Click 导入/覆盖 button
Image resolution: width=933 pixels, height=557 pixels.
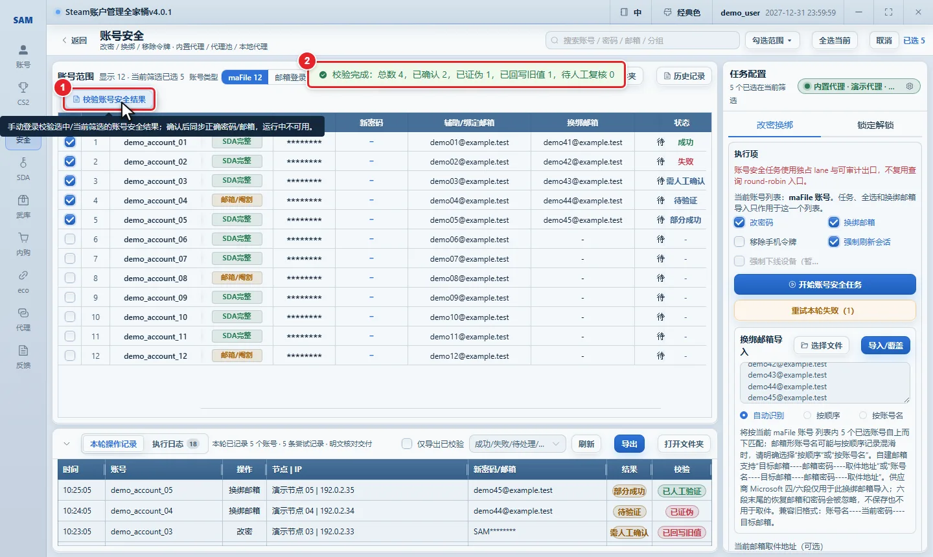click(886, 345)
